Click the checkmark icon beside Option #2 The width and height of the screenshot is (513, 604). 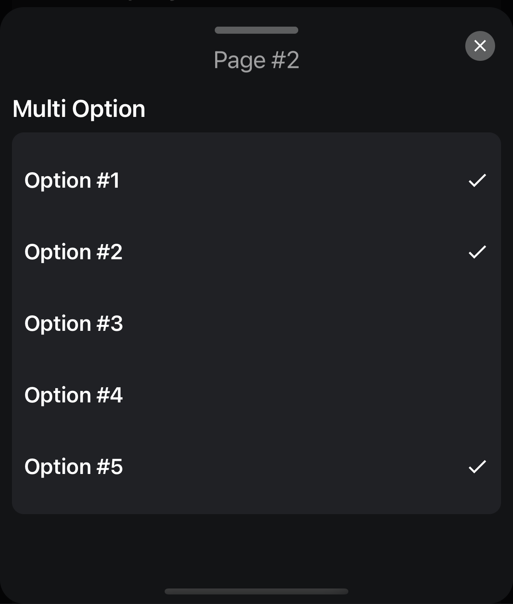tap(477, 252)
